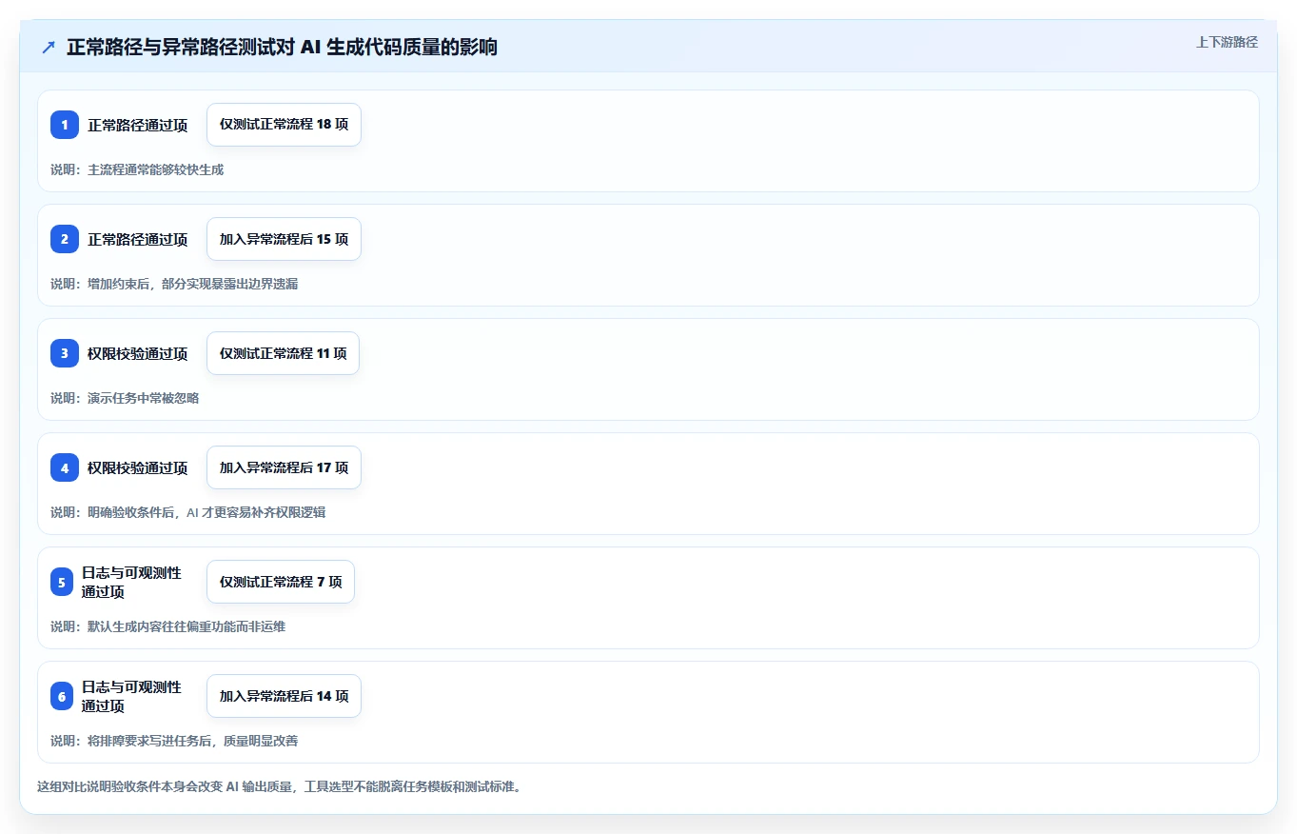The width and height of the screenshot is (1297, 834).
Task: Click the arrow icon beside the title
Action: pyautogui.click(x=49, y=48)
